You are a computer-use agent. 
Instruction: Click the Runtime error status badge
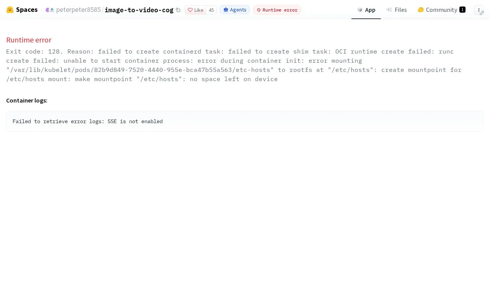(277, 10)
